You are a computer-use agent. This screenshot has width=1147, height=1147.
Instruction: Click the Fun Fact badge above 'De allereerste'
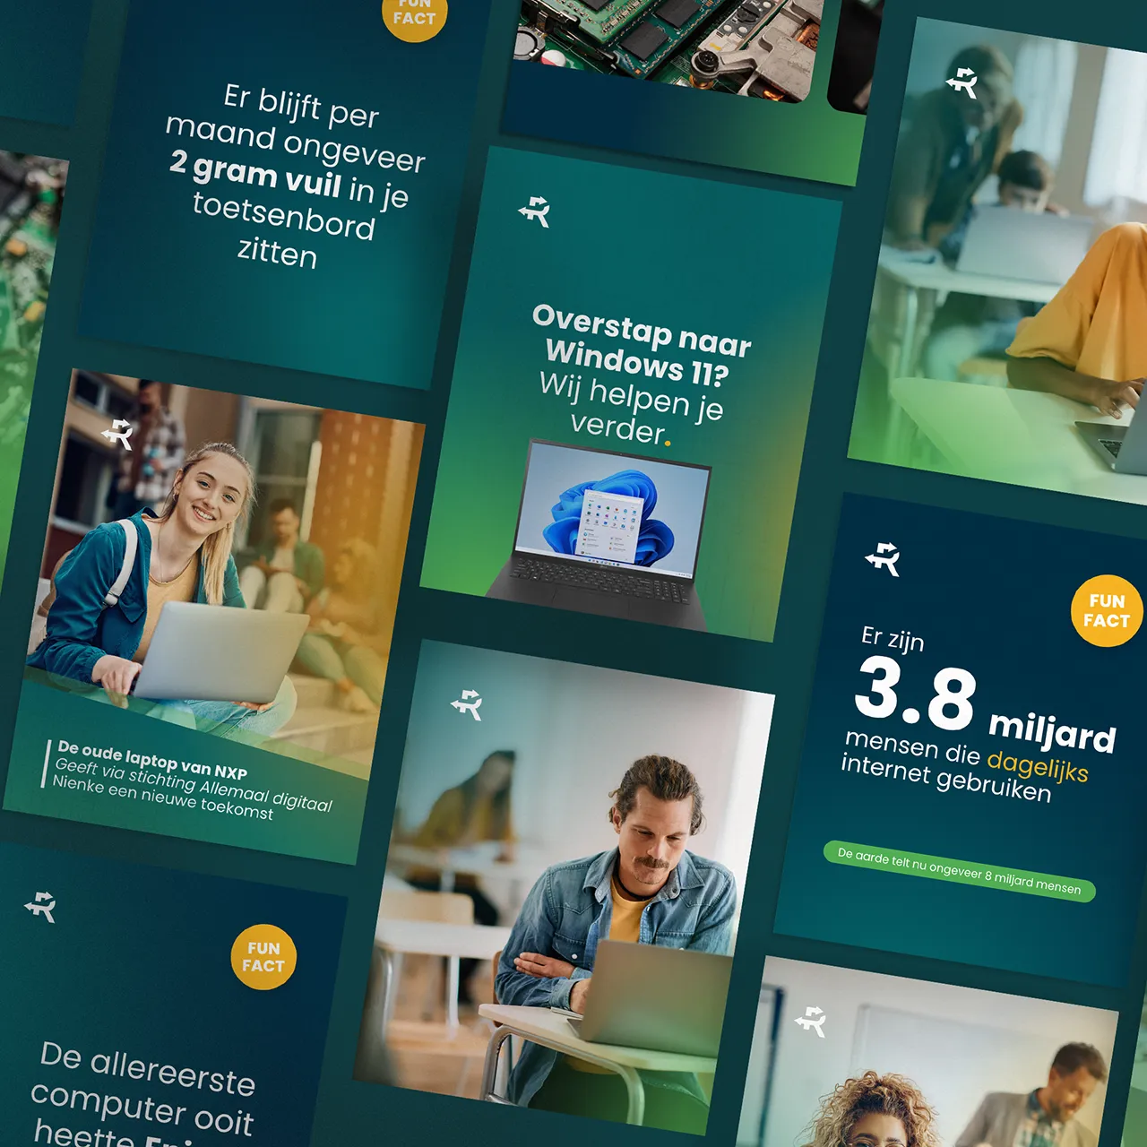pos(263,957)
